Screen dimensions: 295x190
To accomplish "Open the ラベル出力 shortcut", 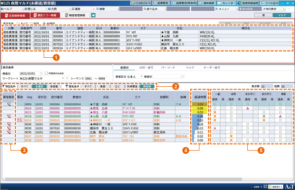I will [269, 3].
